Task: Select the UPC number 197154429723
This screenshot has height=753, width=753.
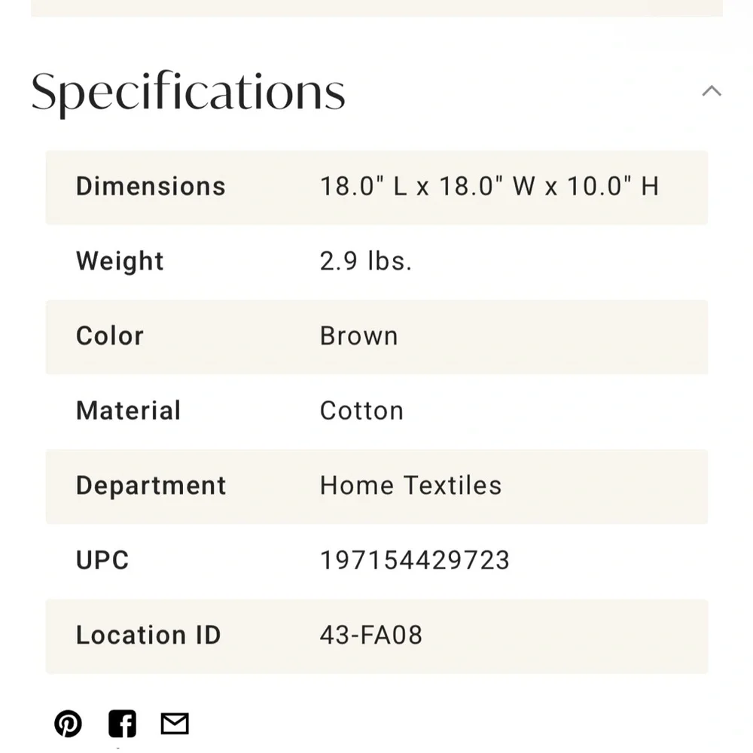Action: coord(414,560)
